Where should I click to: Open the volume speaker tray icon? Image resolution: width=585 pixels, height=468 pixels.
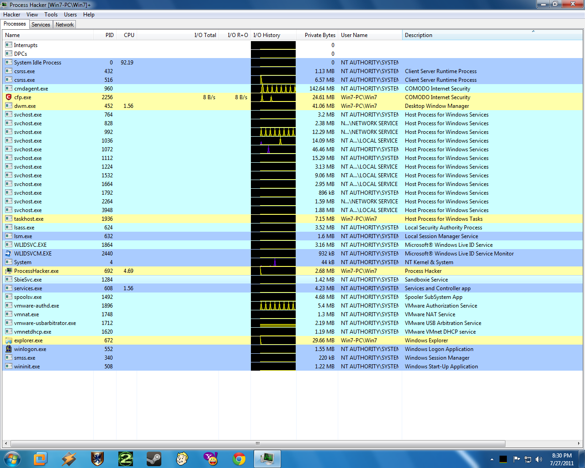pos(539,459)
